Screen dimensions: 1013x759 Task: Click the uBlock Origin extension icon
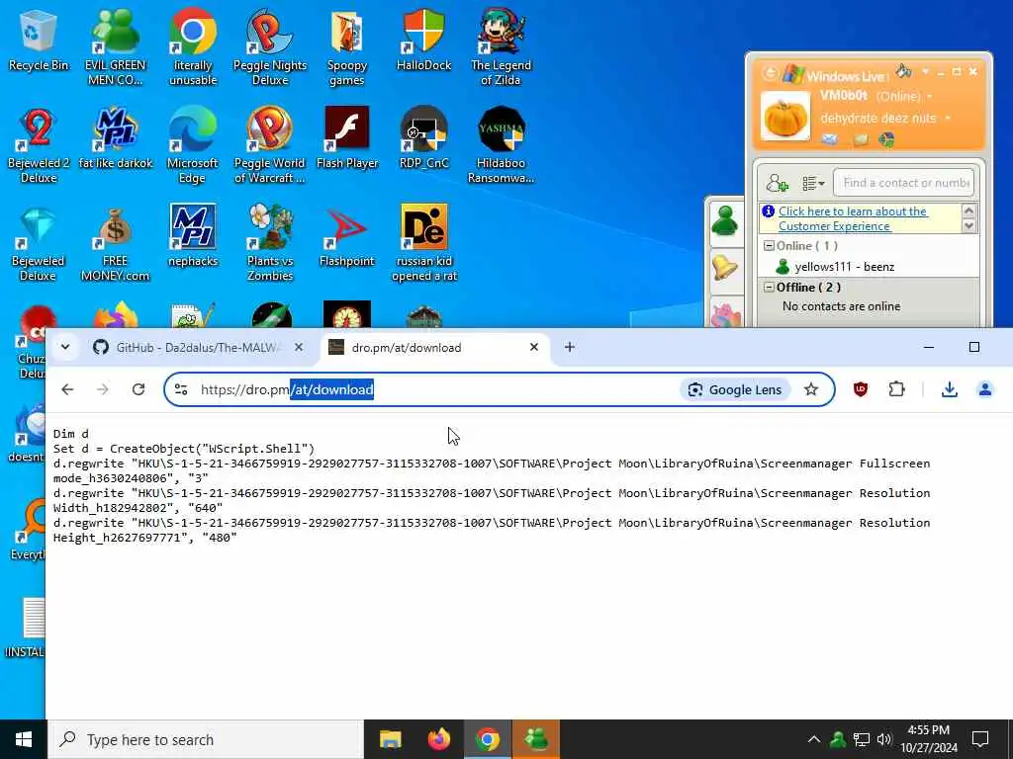[860, 389]
